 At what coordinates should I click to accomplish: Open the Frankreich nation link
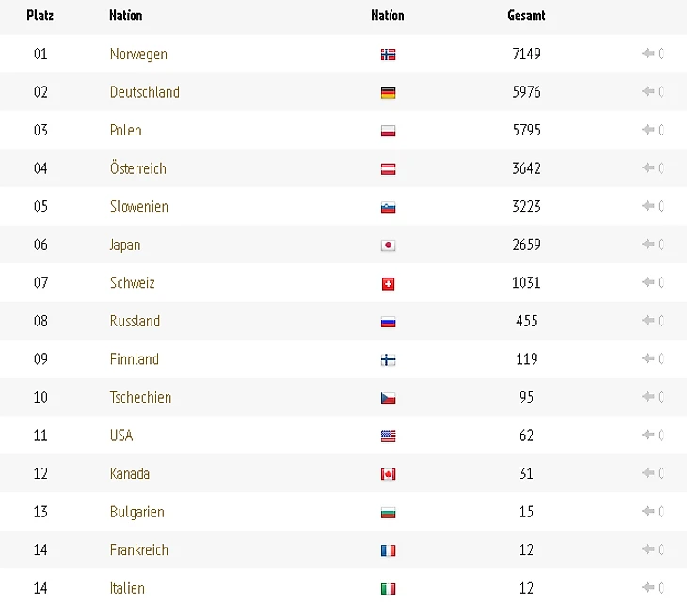(138, 549)
